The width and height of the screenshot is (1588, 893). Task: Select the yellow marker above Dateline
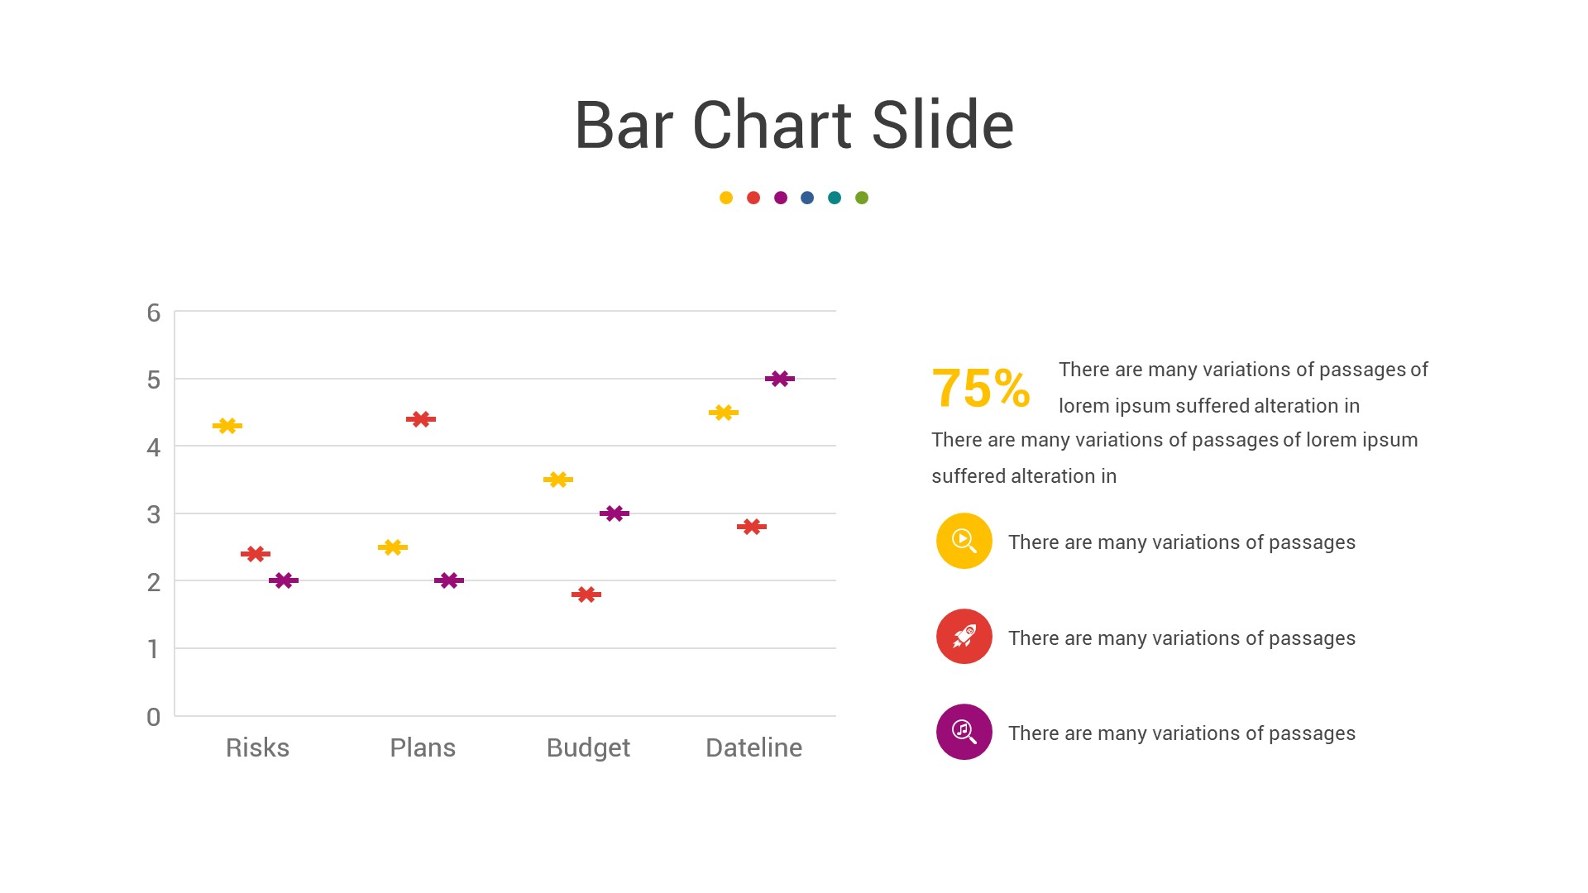tap(724, 413)
